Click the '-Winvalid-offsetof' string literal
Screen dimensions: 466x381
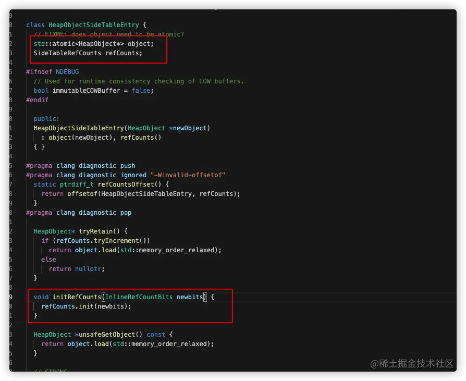point(188,175)
